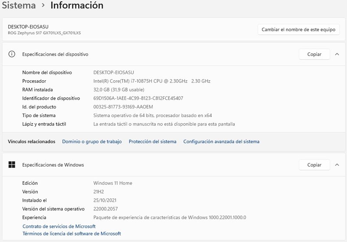Select the Experiencia label
The height and width of the screenshot is (242, 347).
tap(34, 217)
